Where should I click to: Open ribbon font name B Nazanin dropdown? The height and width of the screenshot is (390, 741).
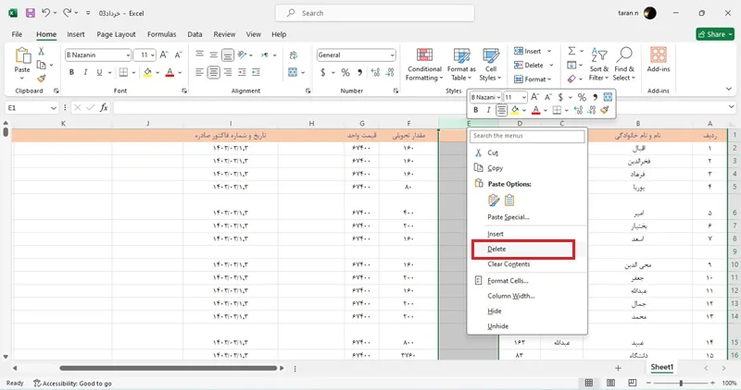click(x=128, y=55)
